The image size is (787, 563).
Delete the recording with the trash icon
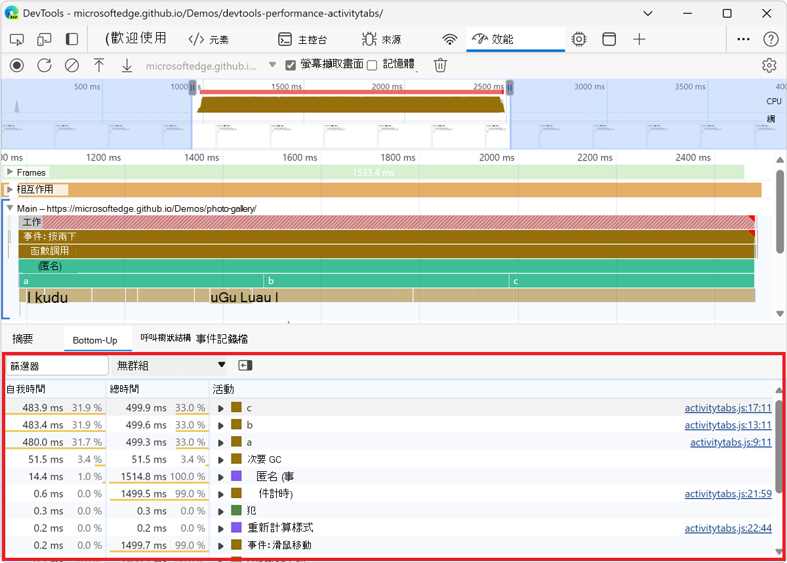tap(440, 65)
